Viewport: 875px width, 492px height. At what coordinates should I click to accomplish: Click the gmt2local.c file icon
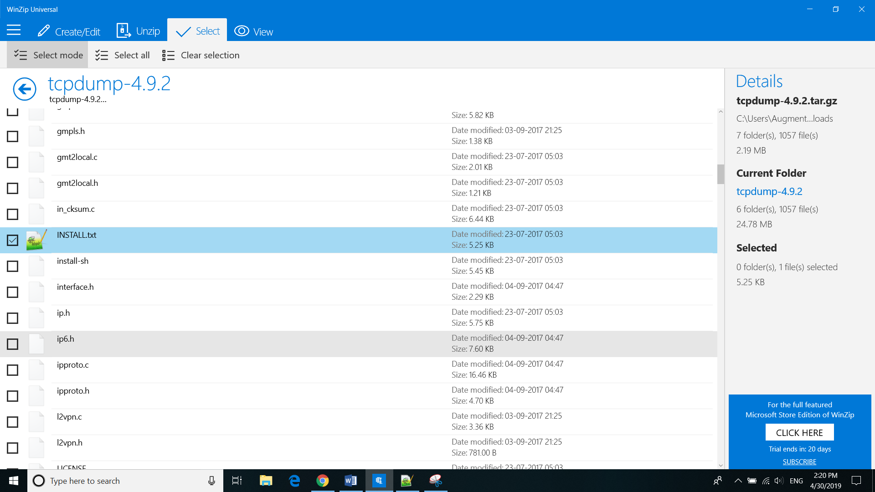point(36,162)
